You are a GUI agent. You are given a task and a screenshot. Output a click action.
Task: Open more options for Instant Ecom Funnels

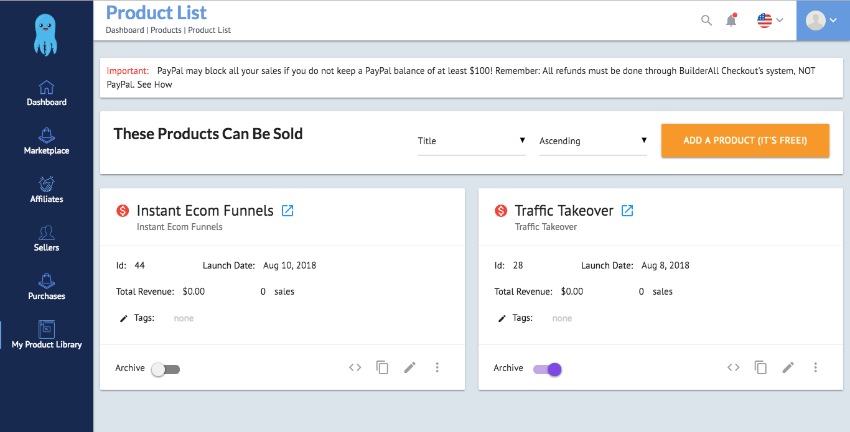pyautogui.click(x=437, y=367)
